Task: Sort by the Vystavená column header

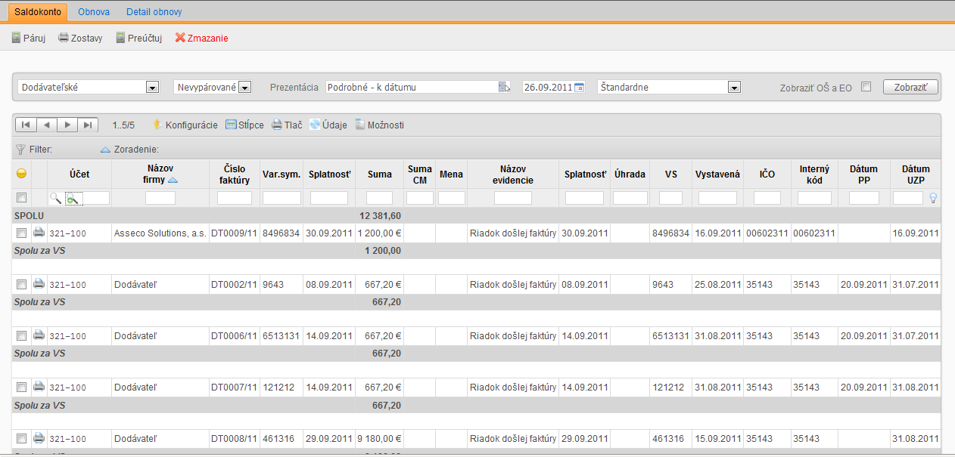Action: (717, 174)
